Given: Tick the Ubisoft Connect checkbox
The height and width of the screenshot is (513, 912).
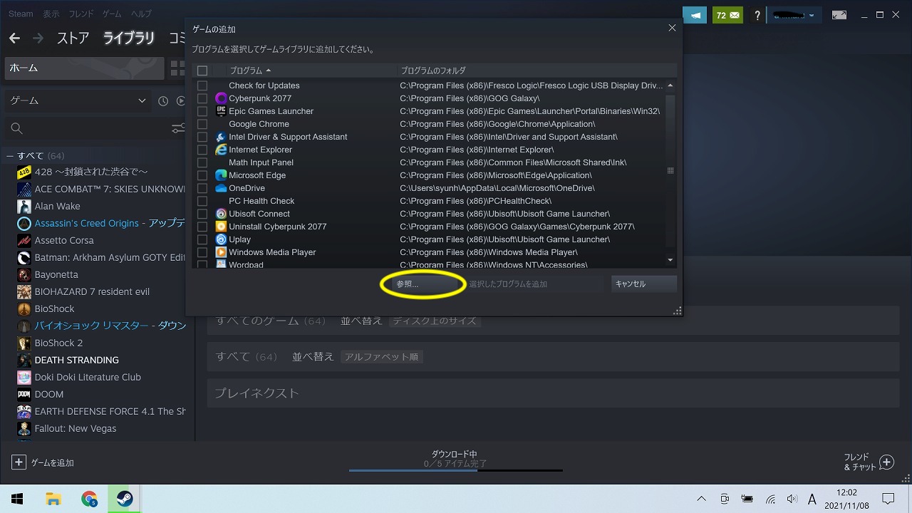Looking at the screenshot, I should tap(202, 214).
